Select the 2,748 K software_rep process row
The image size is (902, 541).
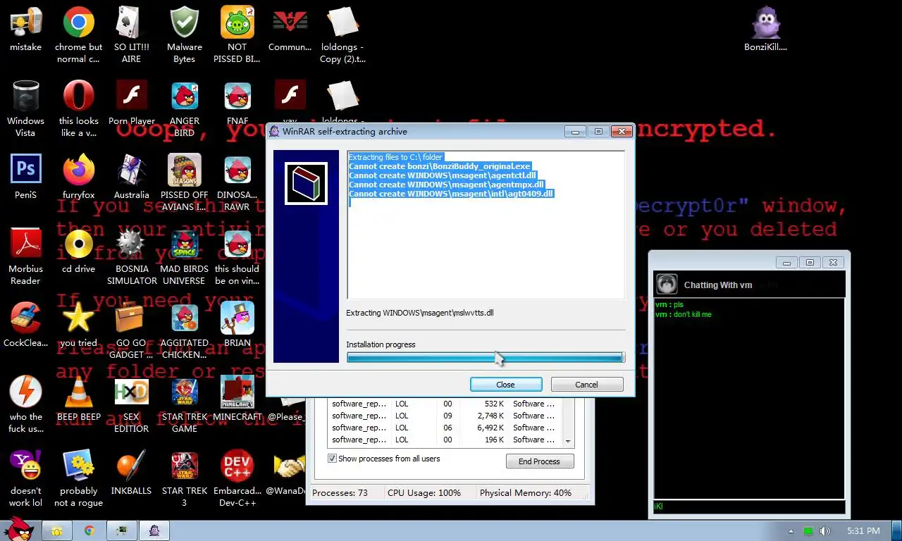(445, 416)
